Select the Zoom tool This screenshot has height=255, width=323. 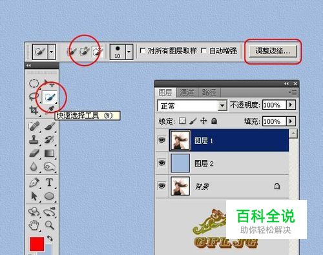(50, 225)
